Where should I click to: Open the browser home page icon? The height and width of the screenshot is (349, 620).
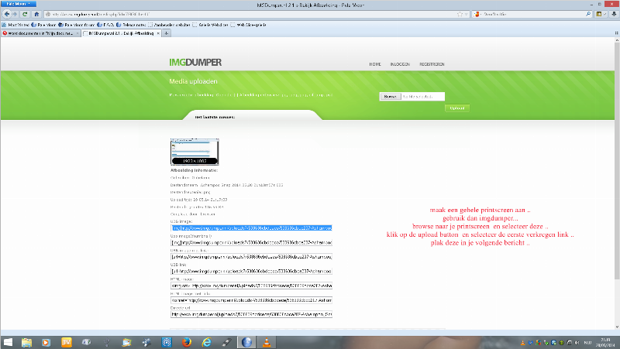point(36,14)
